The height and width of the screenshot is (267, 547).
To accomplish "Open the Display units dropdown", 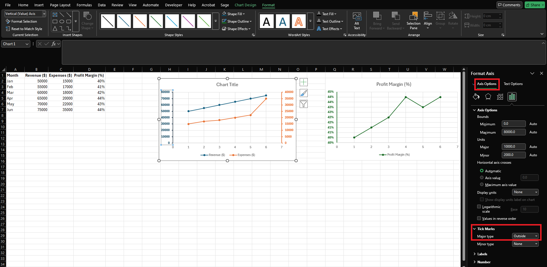I will pyautogui.click(x=525, y=192).
